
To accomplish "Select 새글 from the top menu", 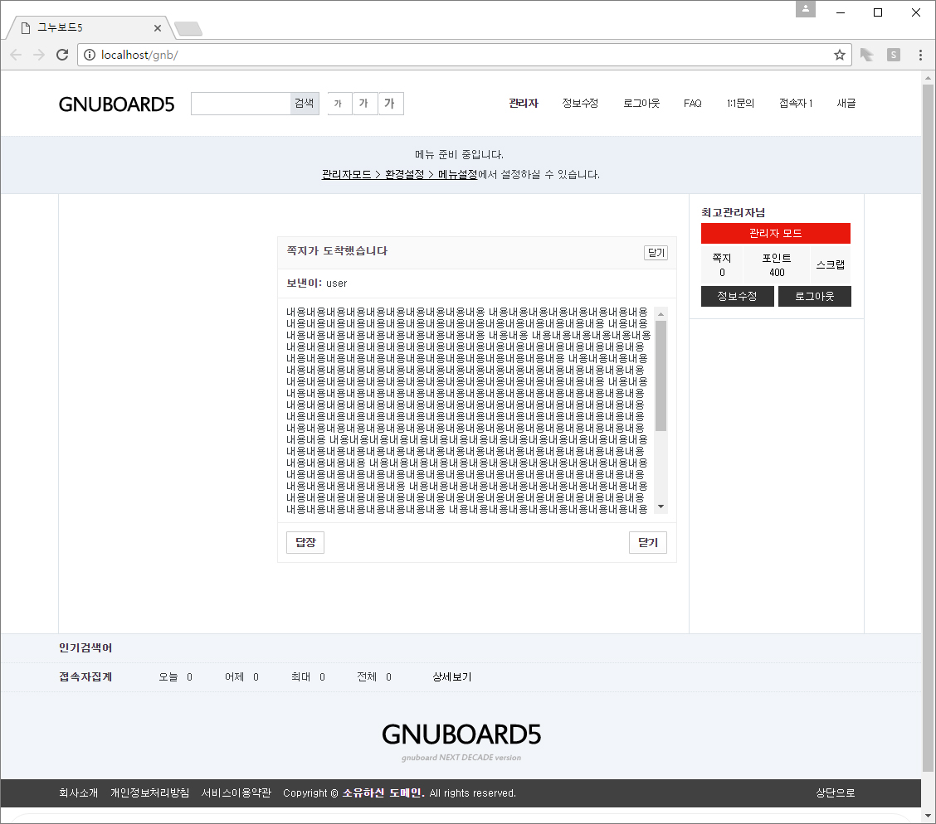I will click(846, 103).
